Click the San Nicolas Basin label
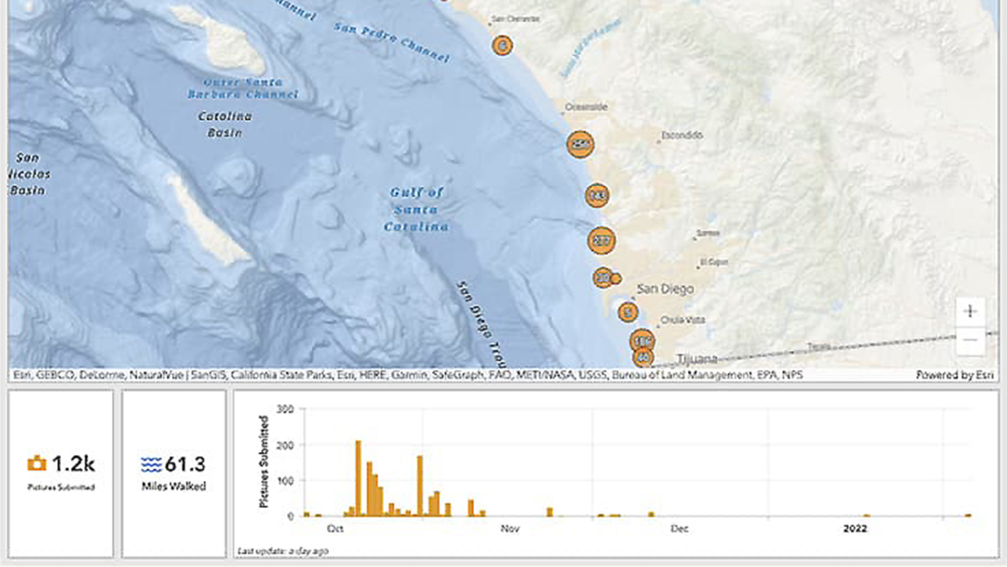 (28, 174)
